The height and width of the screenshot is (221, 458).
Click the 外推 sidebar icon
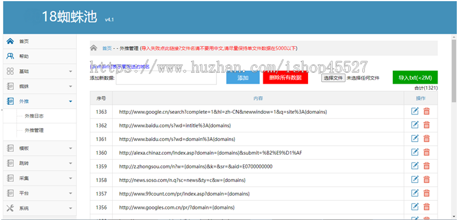click(x=10, y=101)
